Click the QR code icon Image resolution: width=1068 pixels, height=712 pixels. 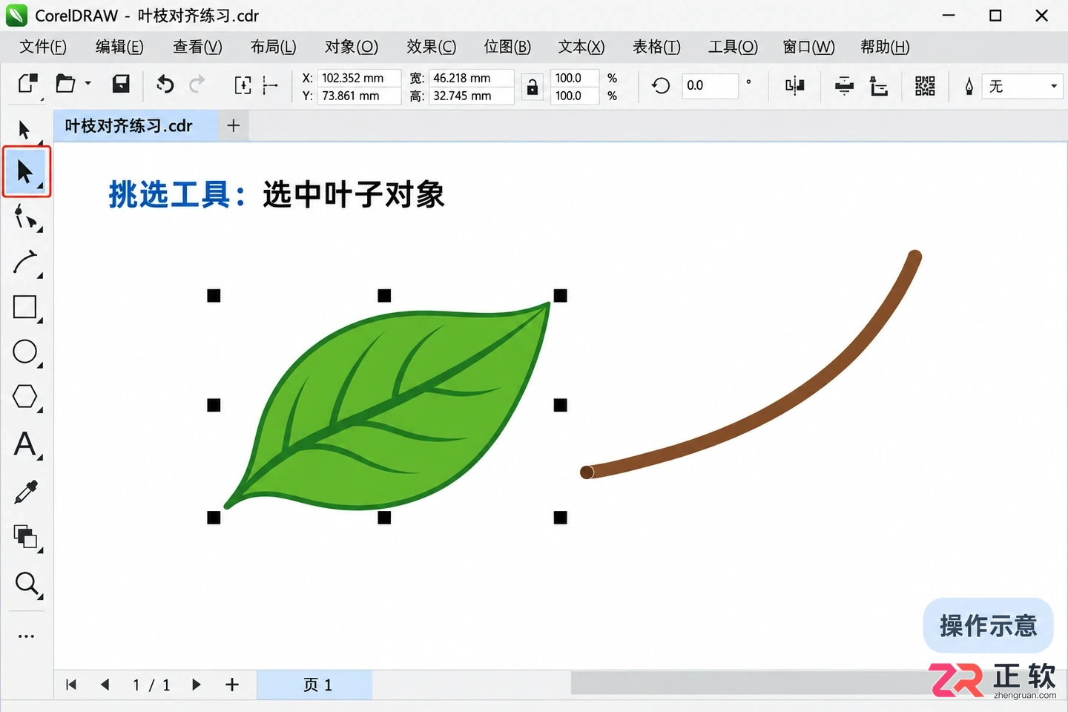[x=925, y=85]
